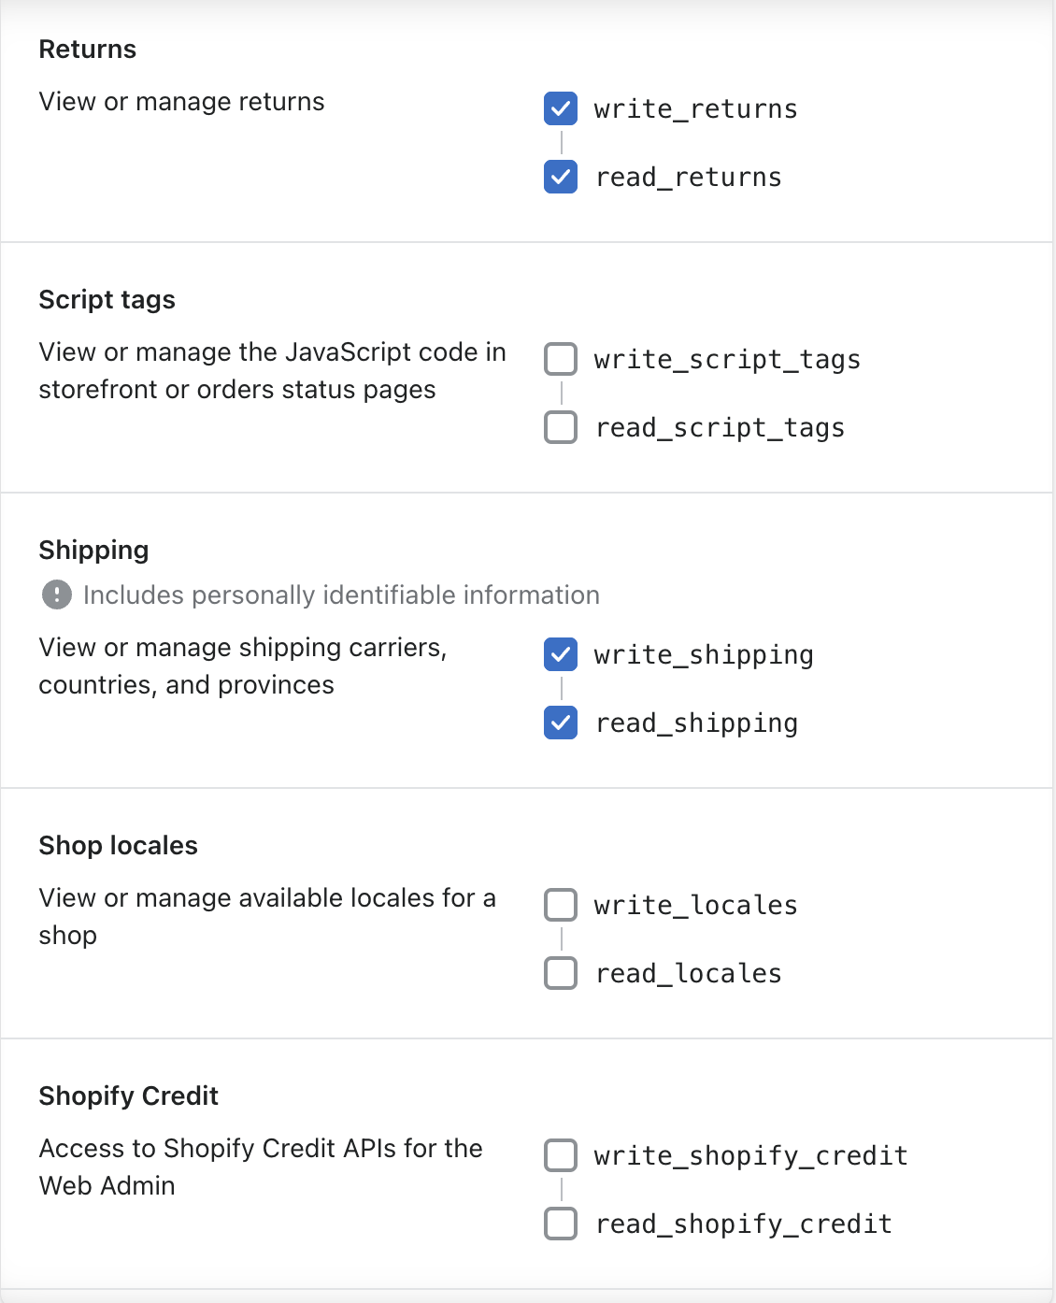1056x1303 pixels.
Task: Disable the read_shipping checkbox
Action: (561, 723)
